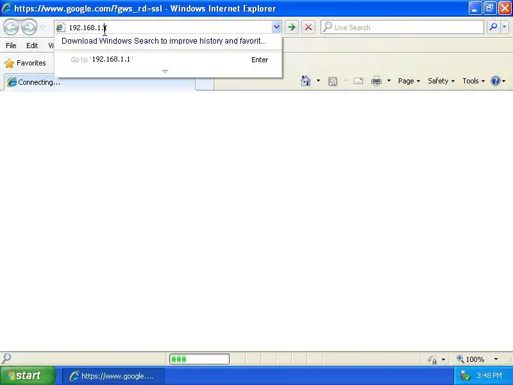Click the page loading progress bar
Viewport: 513px width, 385px height.
(199, 359)
